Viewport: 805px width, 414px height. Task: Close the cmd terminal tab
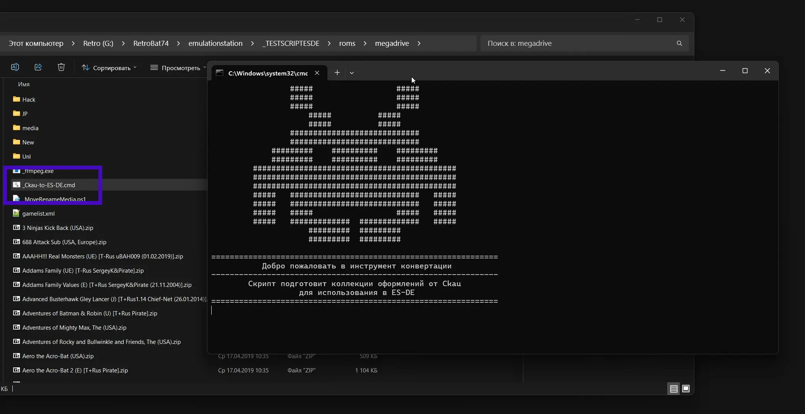(317, 73)
